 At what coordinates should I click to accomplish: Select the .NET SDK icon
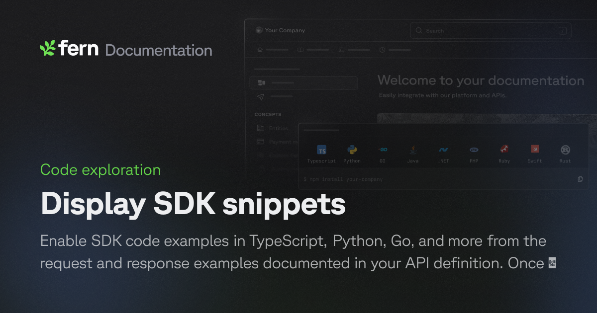point(443,150)
